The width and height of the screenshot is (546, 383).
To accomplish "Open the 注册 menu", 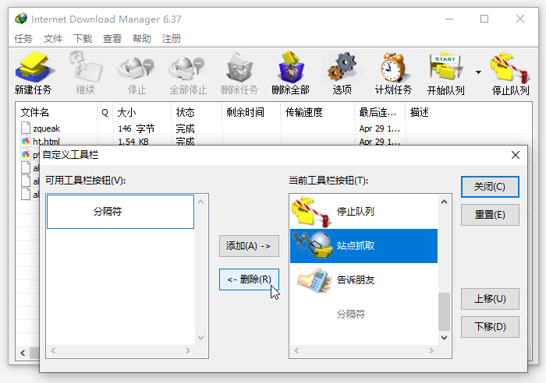I will pyautogui.click(x=172, y=39).
